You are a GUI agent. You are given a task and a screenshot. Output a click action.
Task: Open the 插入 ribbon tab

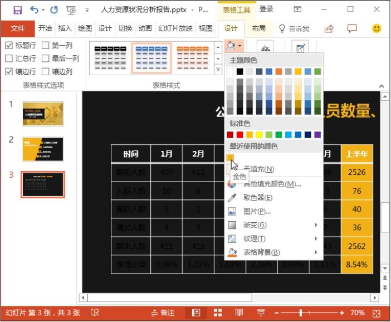(x=65, y=28)
